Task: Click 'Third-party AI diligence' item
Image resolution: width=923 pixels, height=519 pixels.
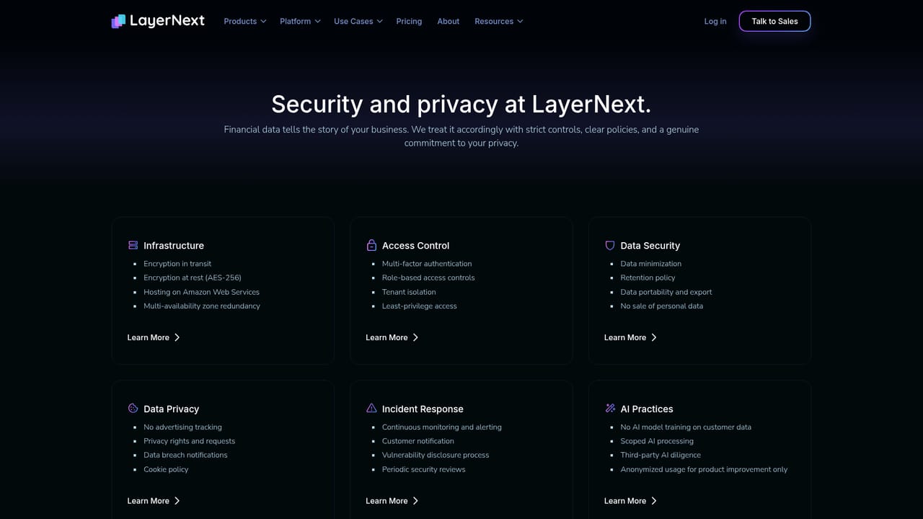Action: pyautogui.click(x=661, y=455)
